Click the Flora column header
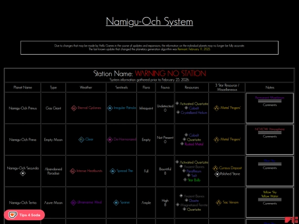 [x=146, y=87]
